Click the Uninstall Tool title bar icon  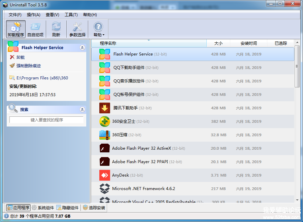click(5, 5)
